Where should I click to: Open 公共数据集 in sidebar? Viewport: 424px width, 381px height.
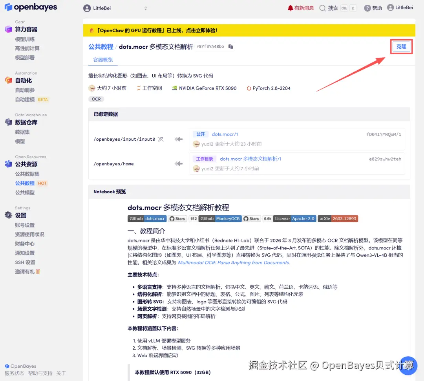(27, 174)
